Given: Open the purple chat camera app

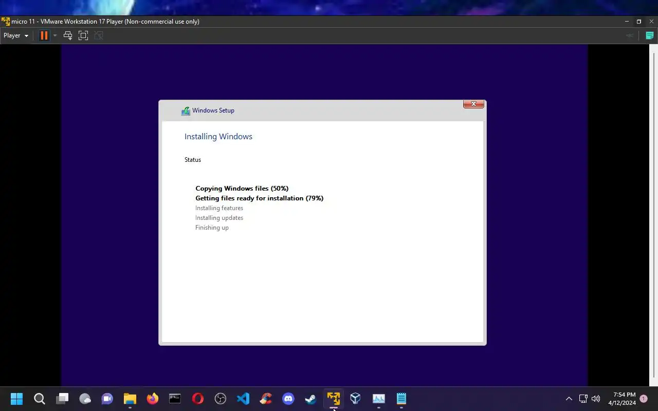Looking at the screenshot, I should click(107, 399).
